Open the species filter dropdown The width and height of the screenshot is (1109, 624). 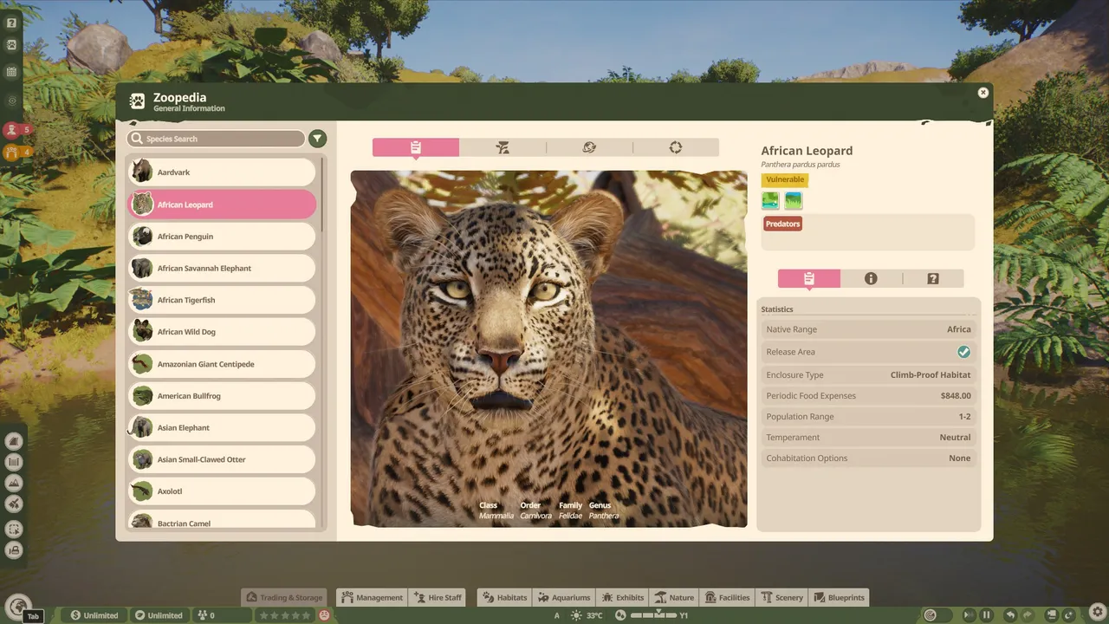(318, 139)
